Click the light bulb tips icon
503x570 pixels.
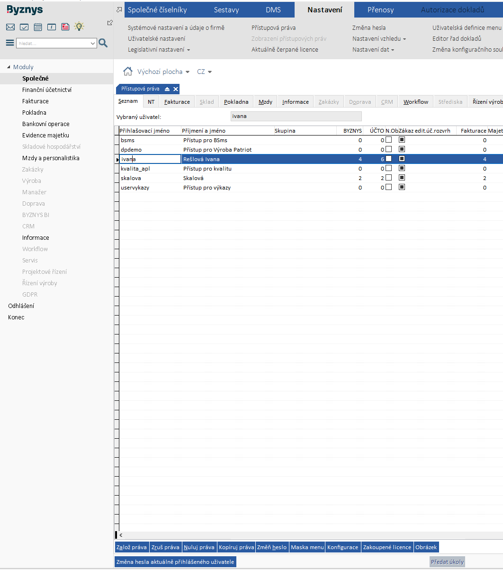tap(79, 27)
